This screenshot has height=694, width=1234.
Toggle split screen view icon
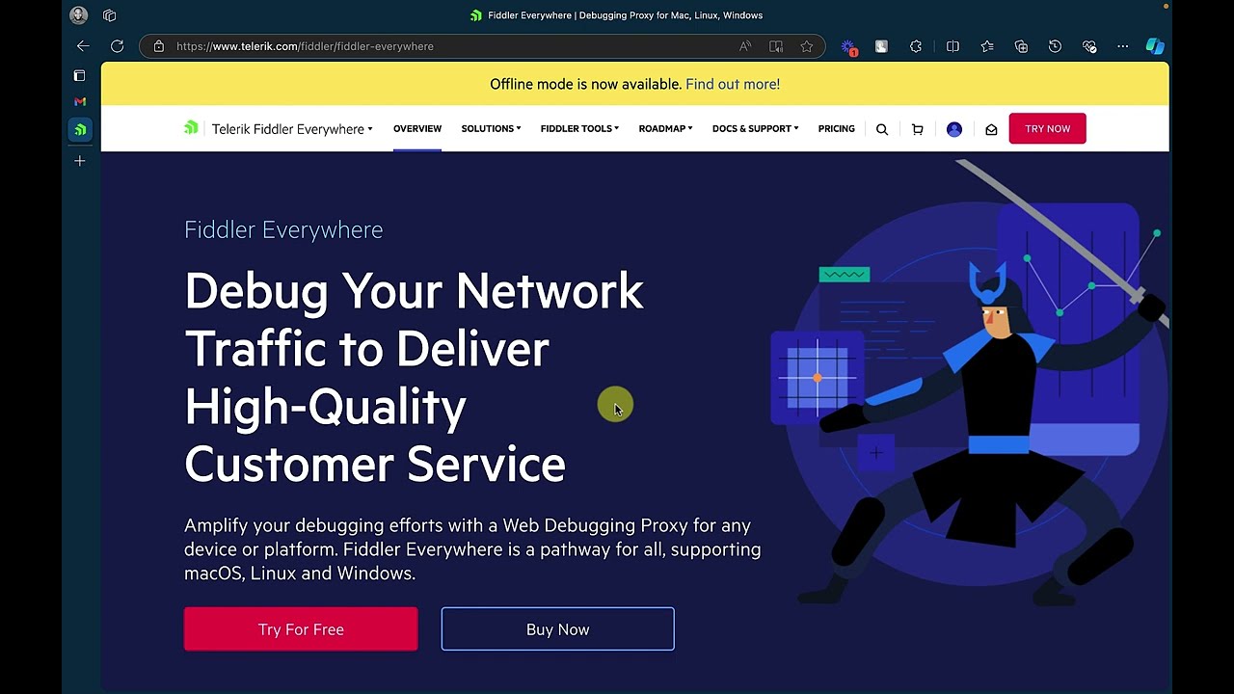click(x=952, y=46)
